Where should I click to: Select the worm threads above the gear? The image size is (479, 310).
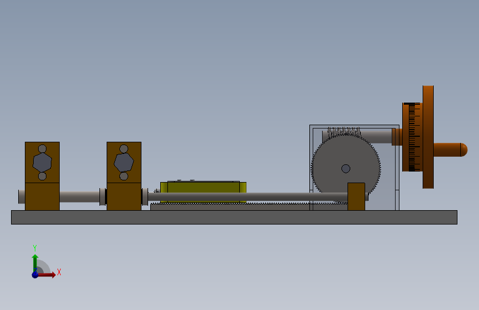[344, 132]
